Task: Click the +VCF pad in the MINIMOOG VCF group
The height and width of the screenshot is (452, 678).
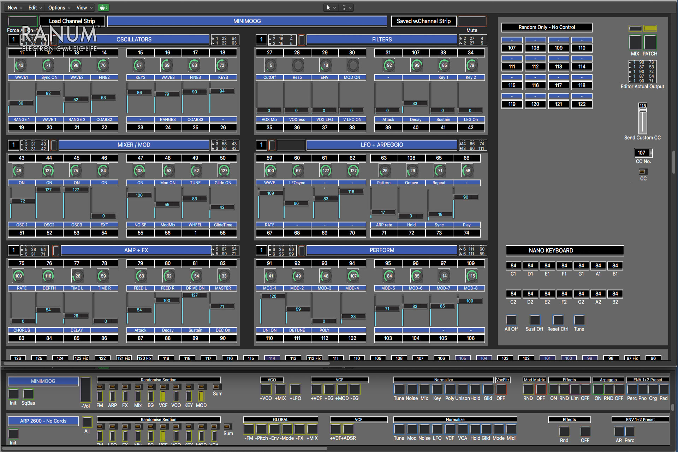Action: pyautogui.click(x=316, y=389)
